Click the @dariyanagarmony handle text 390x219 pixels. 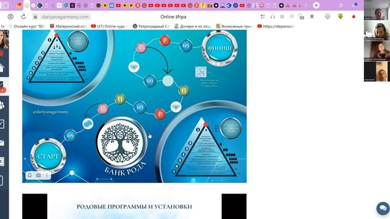click(51, 112)
